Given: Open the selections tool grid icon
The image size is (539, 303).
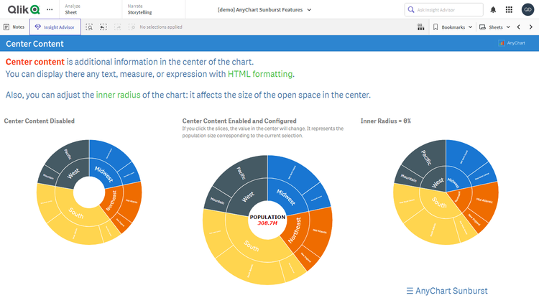Looking at the screenshot, I should [x=420, y=27].
